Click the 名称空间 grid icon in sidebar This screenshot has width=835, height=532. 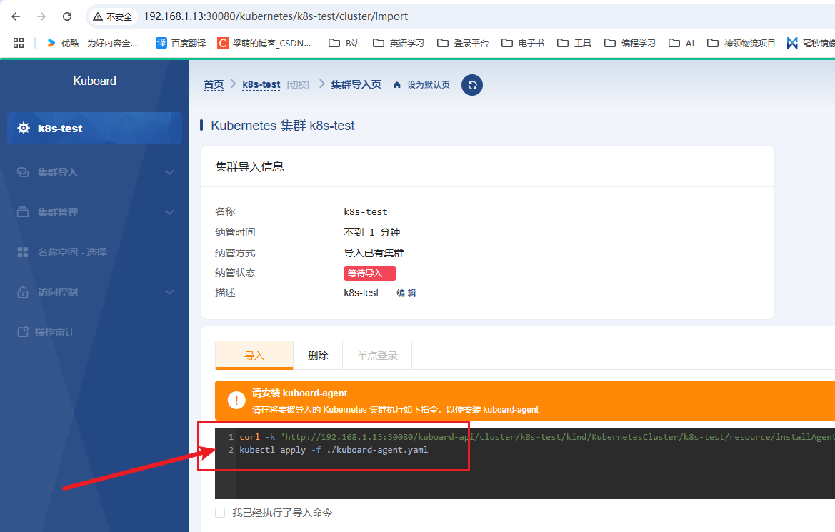click(23, 252)
